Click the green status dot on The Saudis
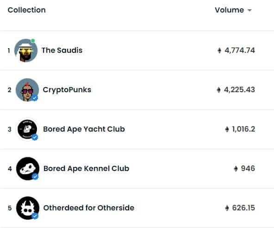This screenshot has width=274, height=228. point(33,41)
